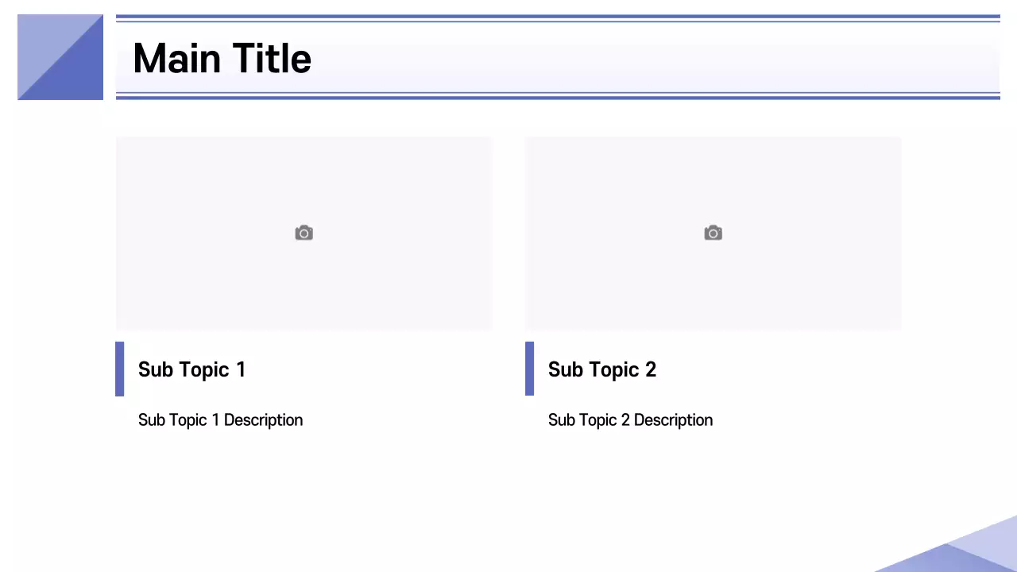Click the number "1" in the Sub Topic 1 heading
Viewport: 1017px width, 572px height.
pos(241,369)
